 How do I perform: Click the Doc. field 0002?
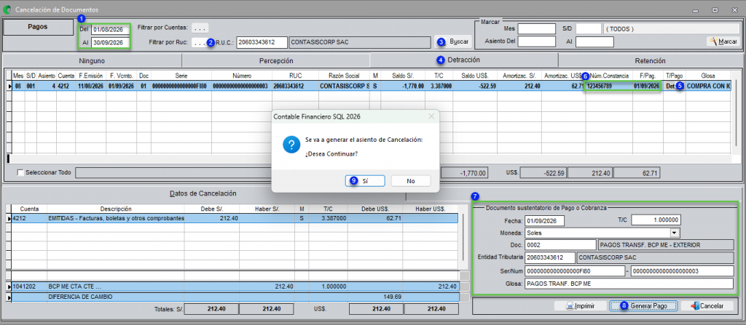pos(560,245)
